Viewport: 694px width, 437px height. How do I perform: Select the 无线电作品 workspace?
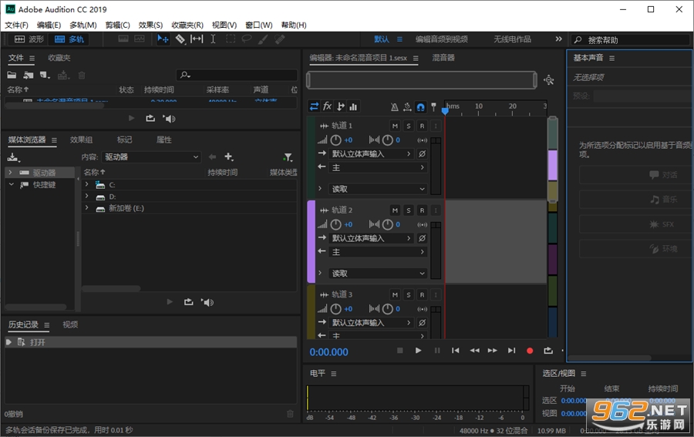point(512,39)
